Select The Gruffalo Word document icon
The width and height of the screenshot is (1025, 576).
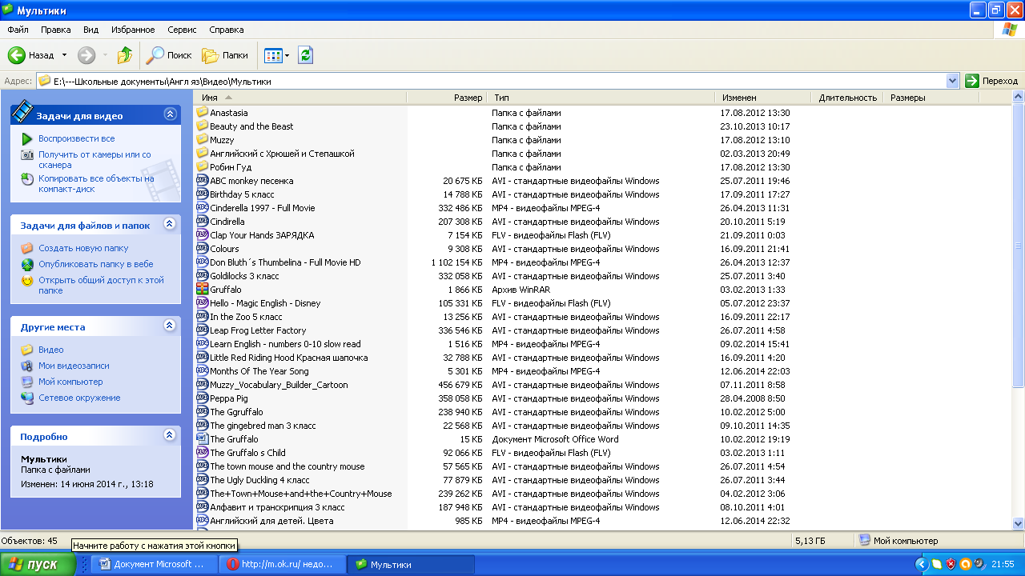pos(202,439)
